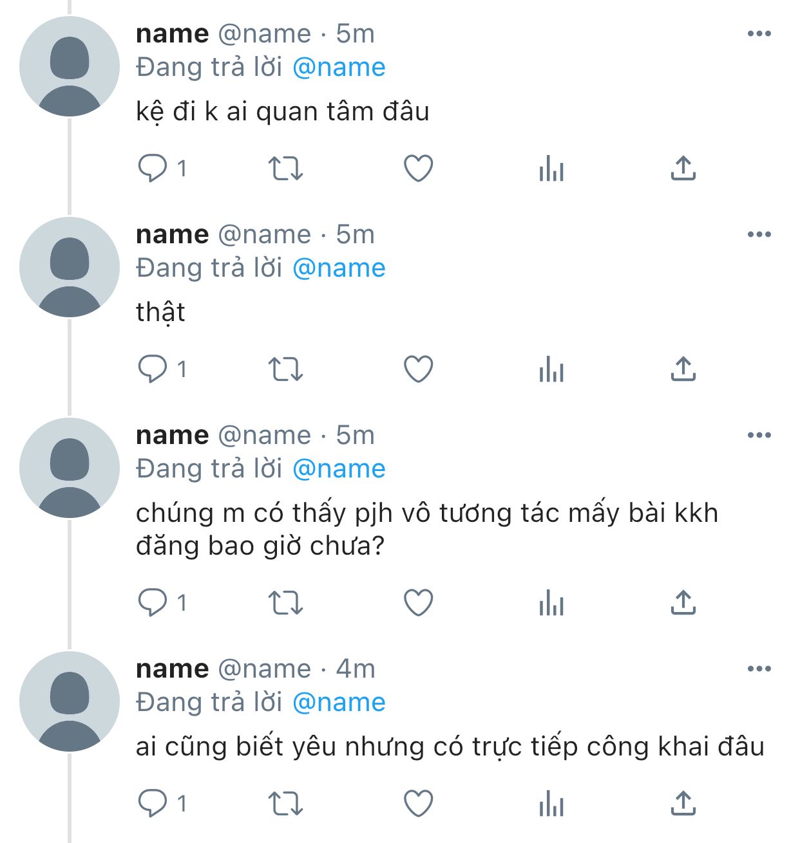Open reply on the pjh and kkh tweet

click(153, 603)
